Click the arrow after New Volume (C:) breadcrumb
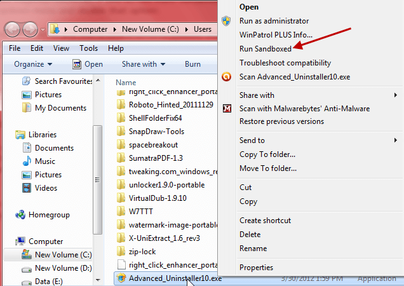 [187, 29]
